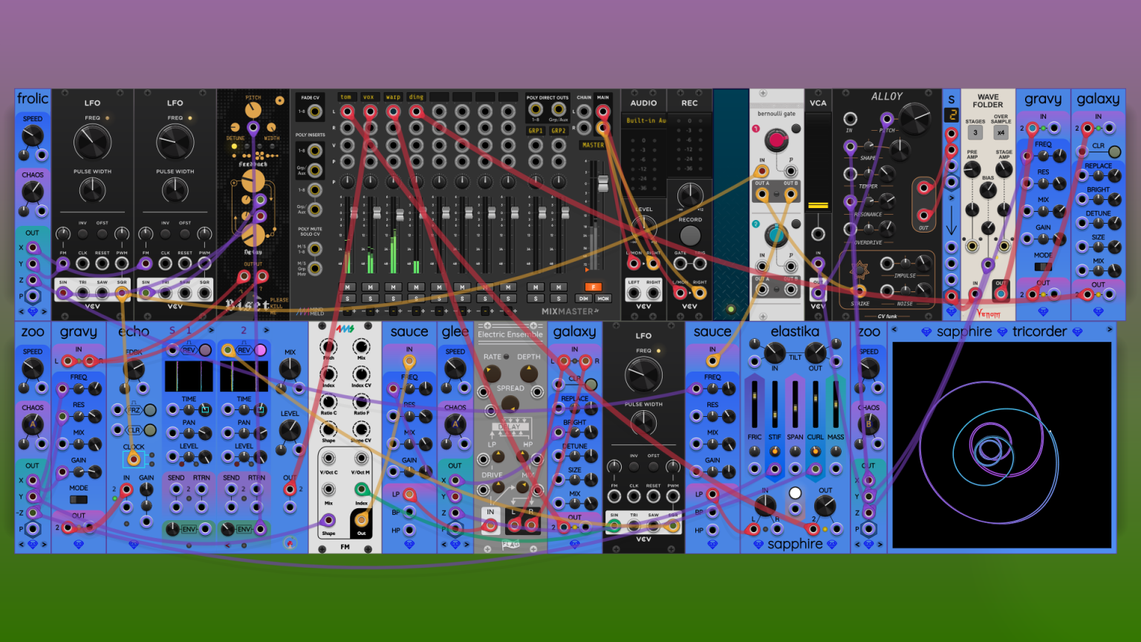
Task: Toggle the DIM button on MixMaster
Action: 584,299
